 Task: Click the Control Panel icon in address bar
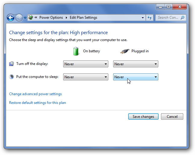coord(31,17)
